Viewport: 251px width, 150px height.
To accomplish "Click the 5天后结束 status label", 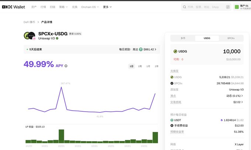I will [x=35, y=49].
